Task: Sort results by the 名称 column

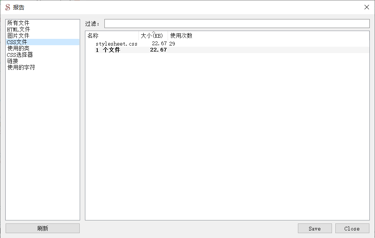Action: (92, 35)
